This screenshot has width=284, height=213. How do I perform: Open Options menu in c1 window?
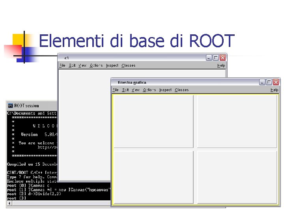tap(96, 65)
